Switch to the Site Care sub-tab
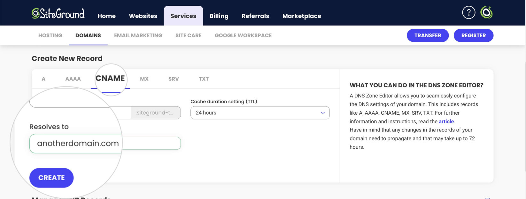Image resolution: width=526 pixels, height=199 pixels. tap(189, 35)
